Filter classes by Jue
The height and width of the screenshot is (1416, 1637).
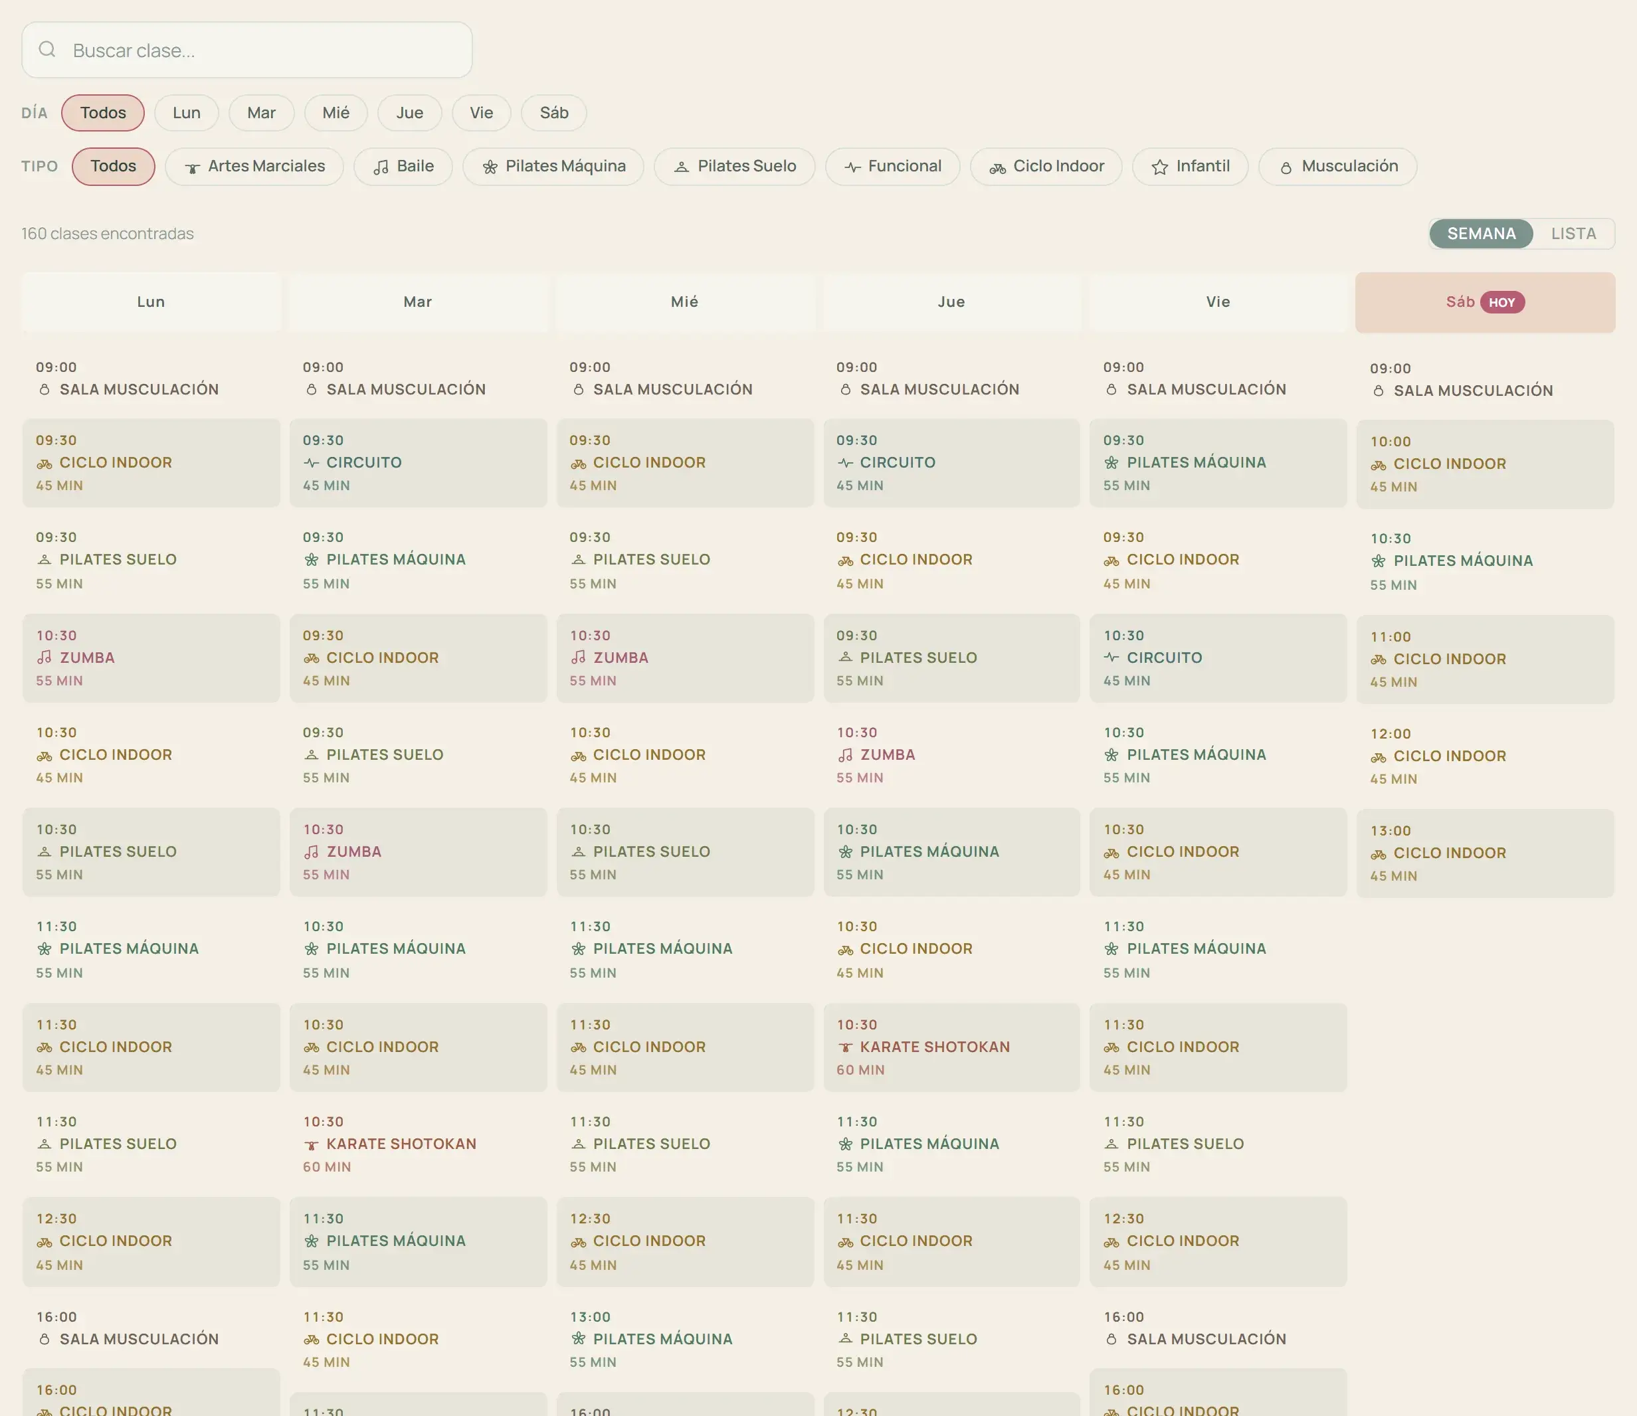(409, 113)
